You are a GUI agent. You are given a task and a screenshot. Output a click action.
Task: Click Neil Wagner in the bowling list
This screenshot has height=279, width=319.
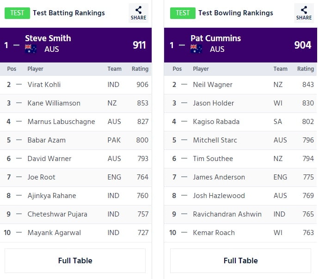213,85
